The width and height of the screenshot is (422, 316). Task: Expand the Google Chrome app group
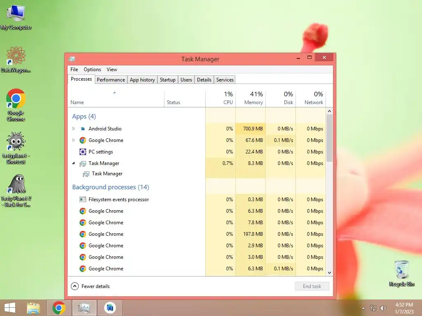(x=73, y=140)
